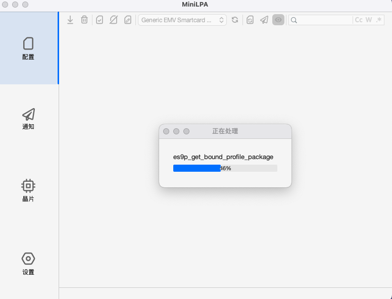
Task: Click the 46% progress bar
Action: (x=225, y=168)
